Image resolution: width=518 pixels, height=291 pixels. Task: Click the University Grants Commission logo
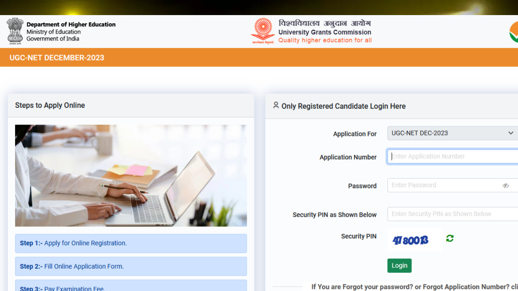coord(263,31)
